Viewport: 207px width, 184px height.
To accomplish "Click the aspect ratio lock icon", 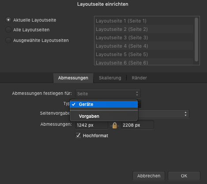I will 115,125.
